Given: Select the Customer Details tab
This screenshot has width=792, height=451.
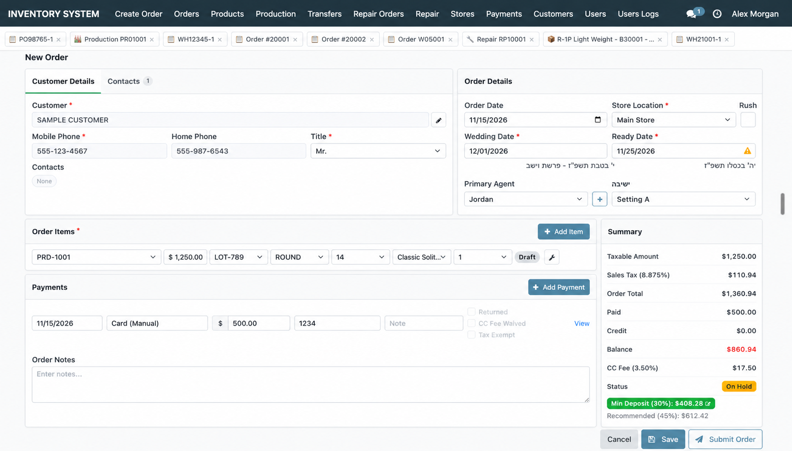Looking at the screenshot, I should pyautogui.click(x=63, y=81).
